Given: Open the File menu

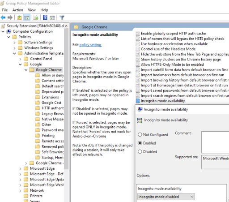Looking at the screenshot, I should point(5,10).
